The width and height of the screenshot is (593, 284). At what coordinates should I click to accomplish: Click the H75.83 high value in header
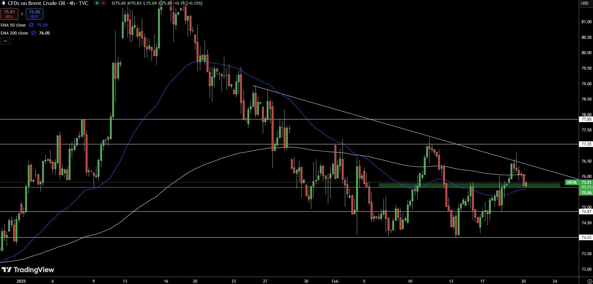point(135,3)
